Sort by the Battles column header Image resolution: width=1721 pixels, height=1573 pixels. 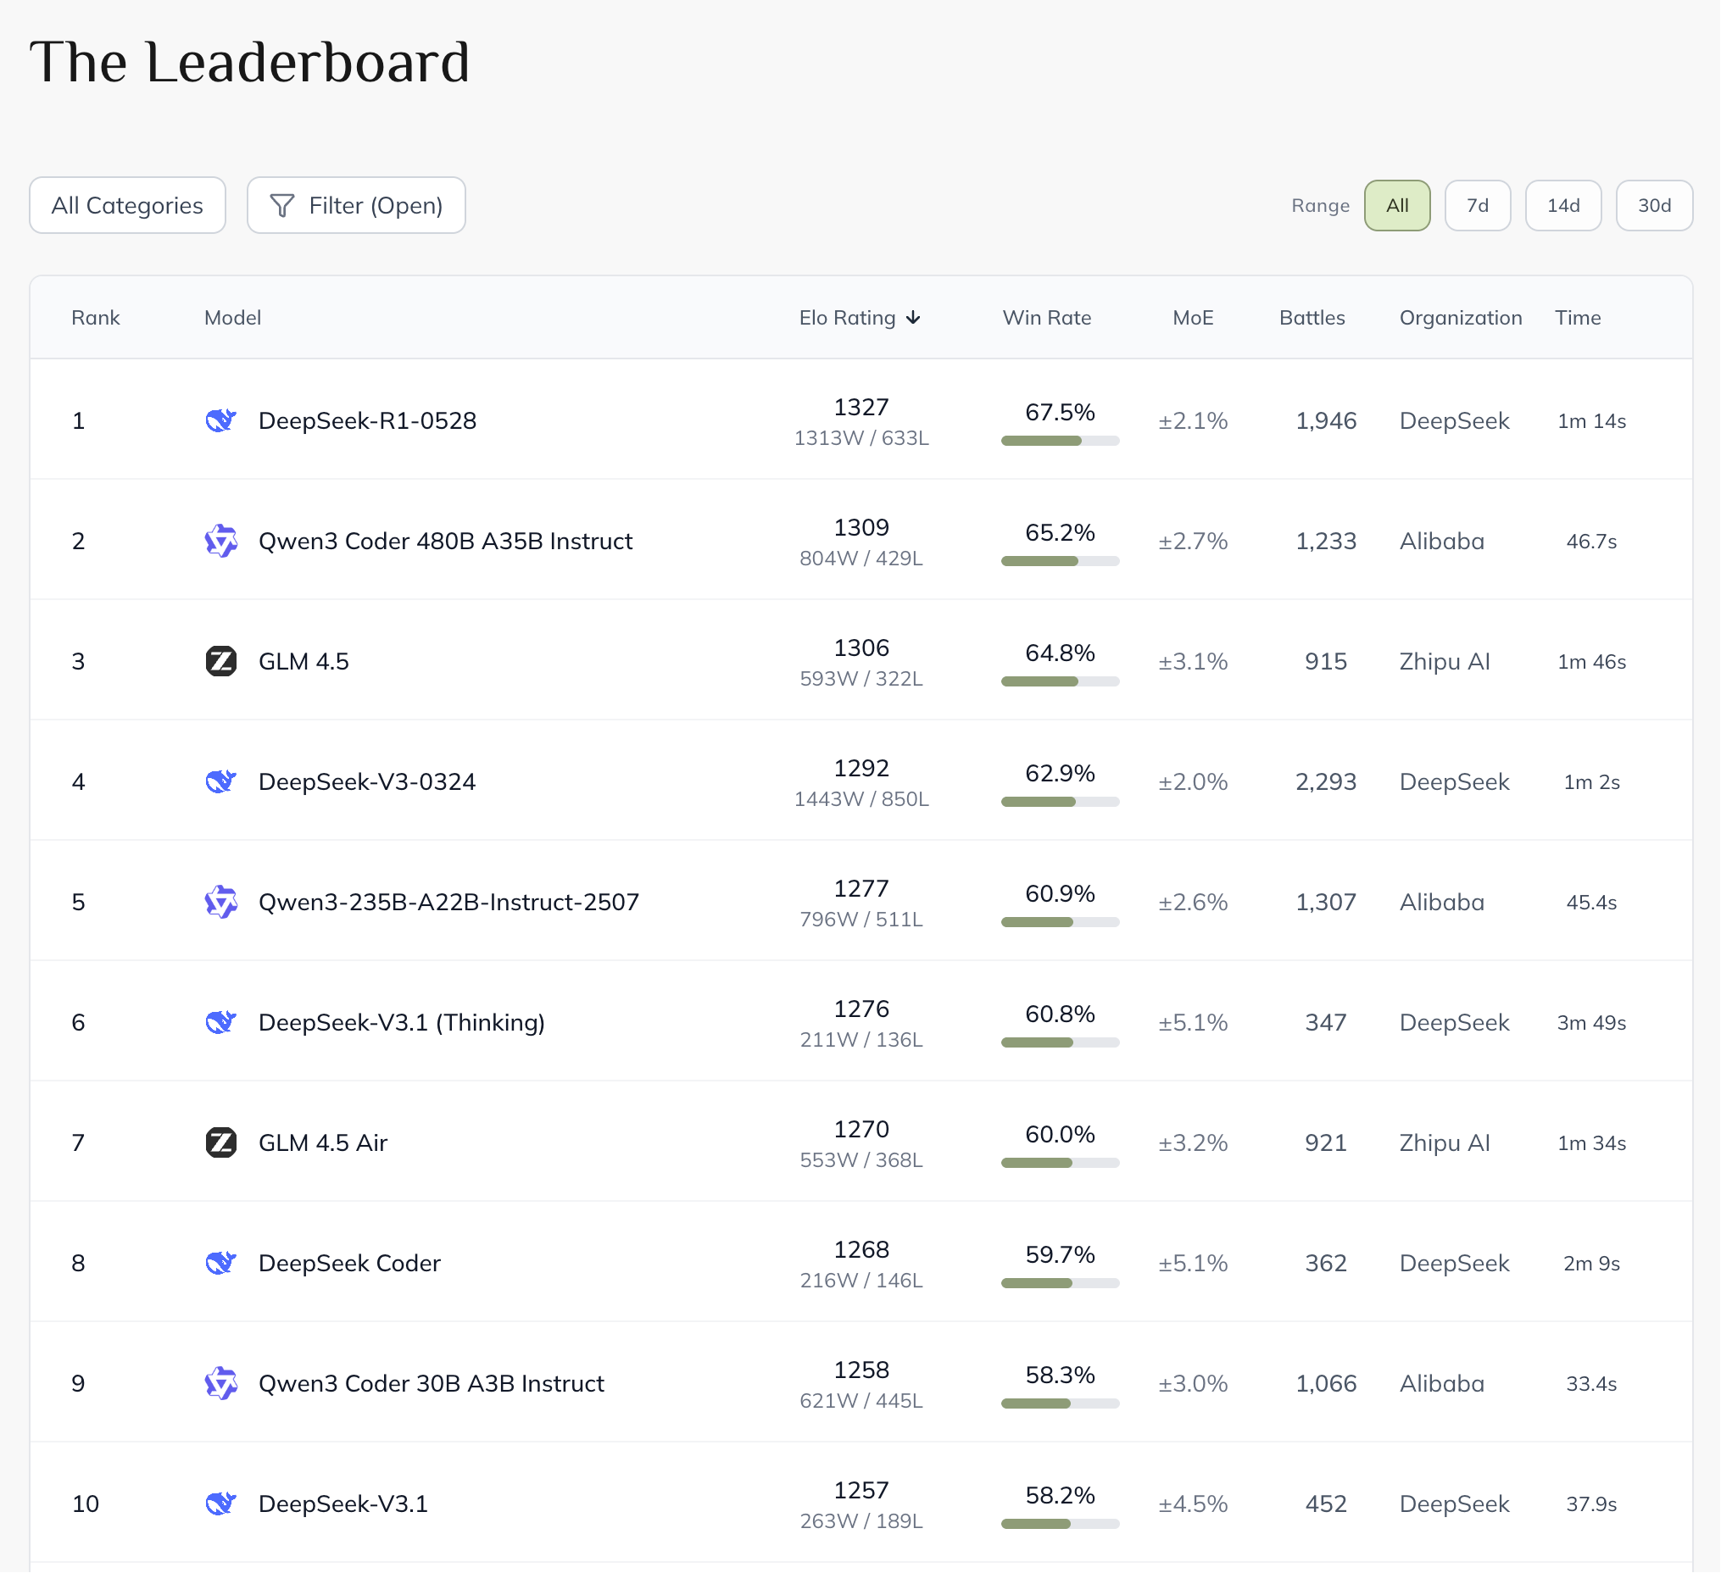(x=1312, y=319)
